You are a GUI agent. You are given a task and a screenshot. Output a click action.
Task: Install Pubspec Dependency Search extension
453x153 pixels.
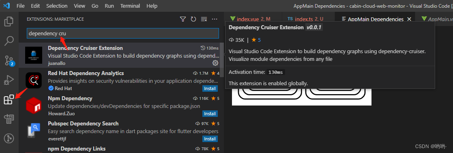pyautogui.click(x=210, y=139)
